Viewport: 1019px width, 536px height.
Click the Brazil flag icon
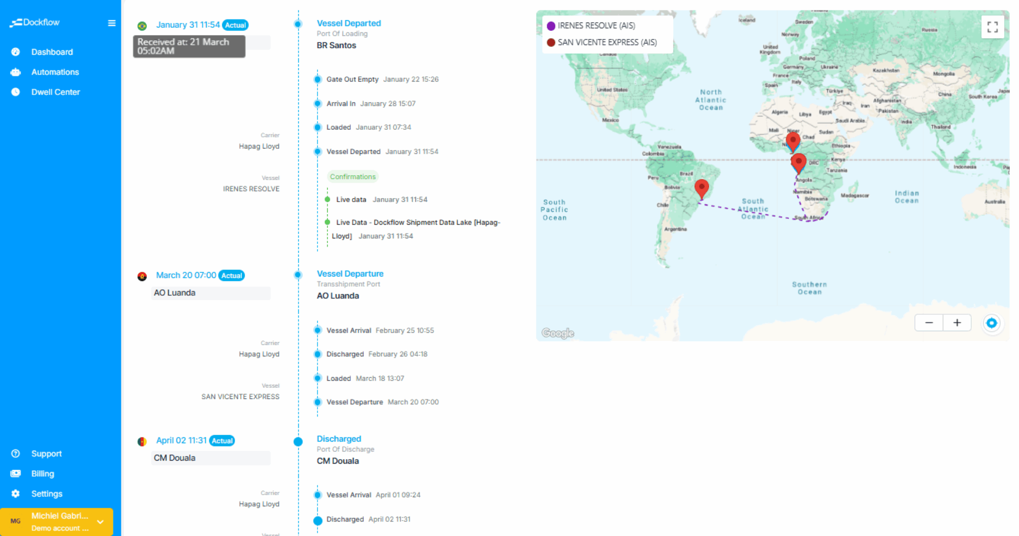click(142, 26)
